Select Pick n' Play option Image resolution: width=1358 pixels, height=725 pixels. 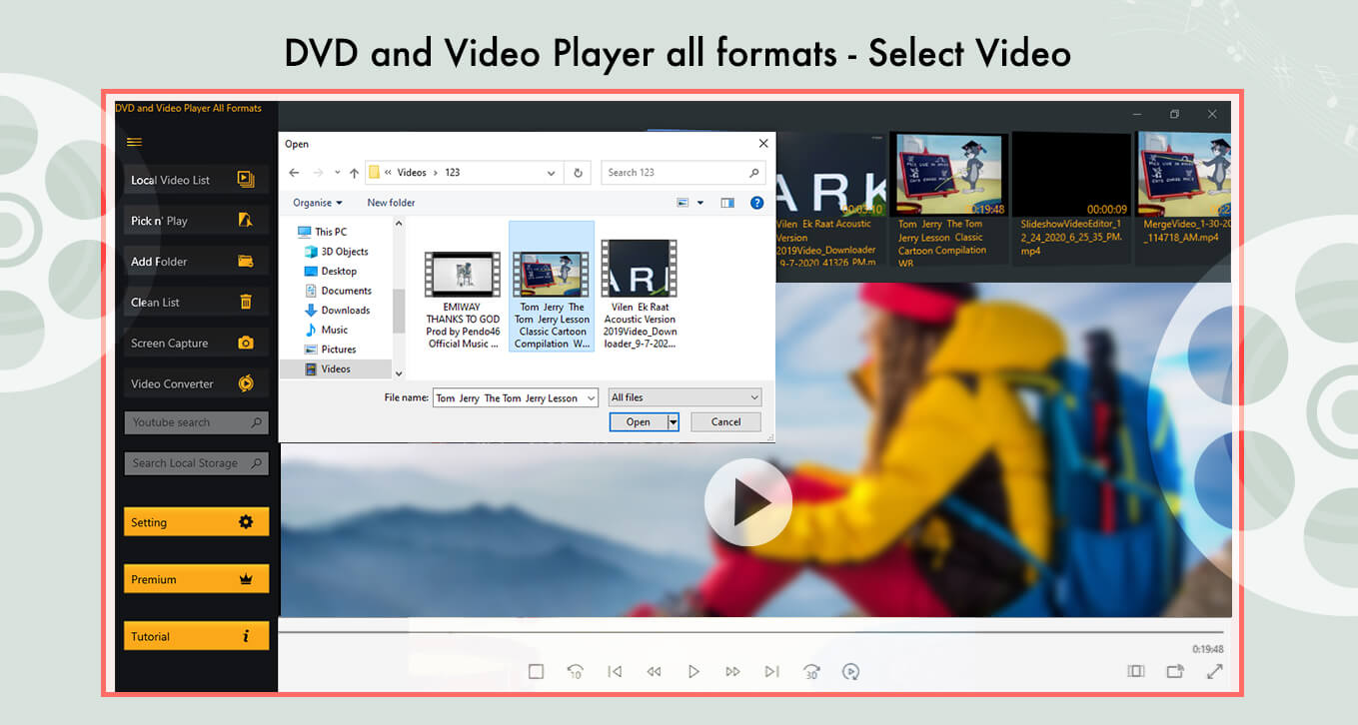coord(196,221)
